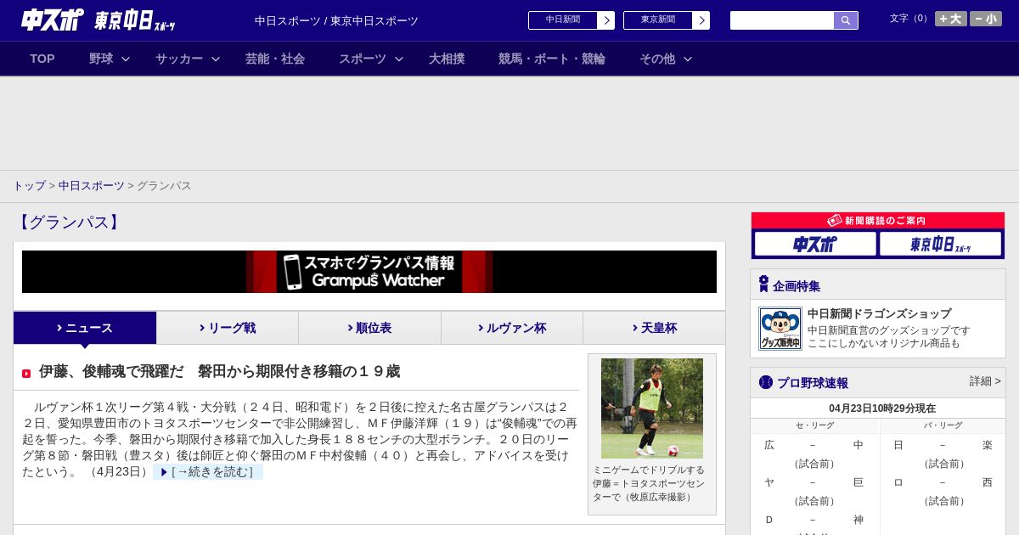The height and width of the screenshot is (535, 1019).
Task: Click →続きを読む read more link
Action: tap(208, 472)
